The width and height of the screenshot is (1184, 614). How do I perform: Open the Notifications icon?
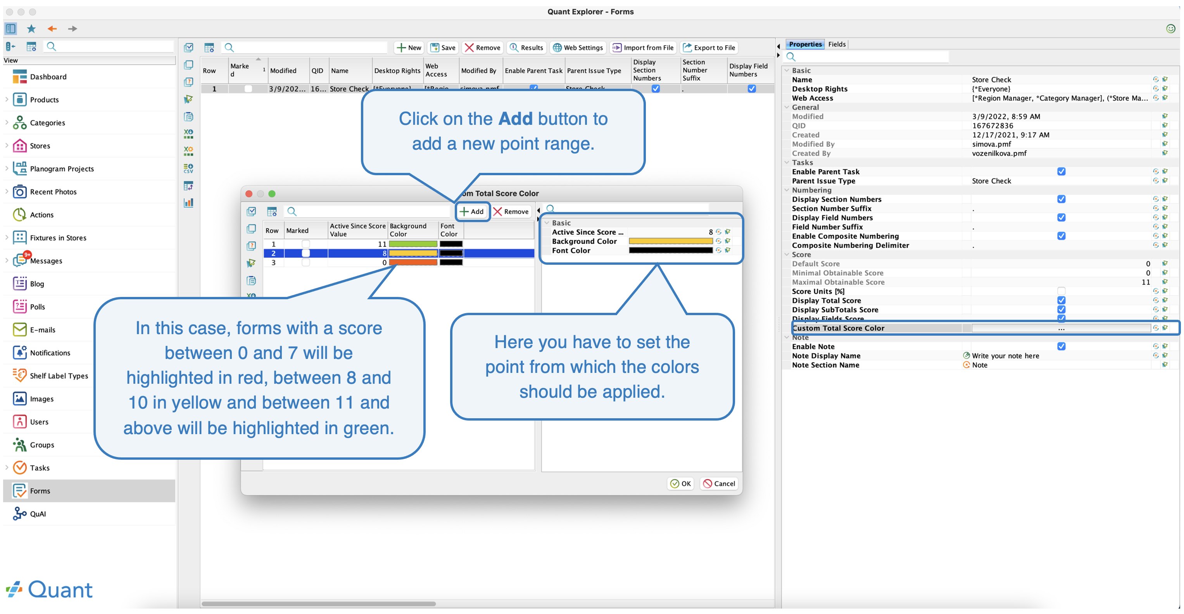click(x=19, y=352)
